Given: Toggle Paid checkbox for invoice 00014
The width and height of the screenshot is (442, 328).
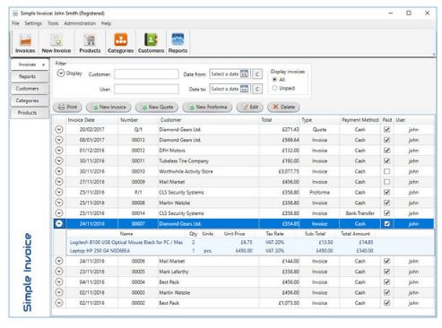Looking at the screenshot, I should click(386, 213).
